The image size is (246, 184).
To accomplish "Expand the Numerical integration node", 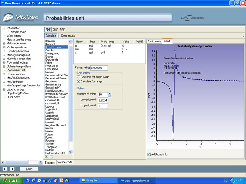I will (4, 59).
